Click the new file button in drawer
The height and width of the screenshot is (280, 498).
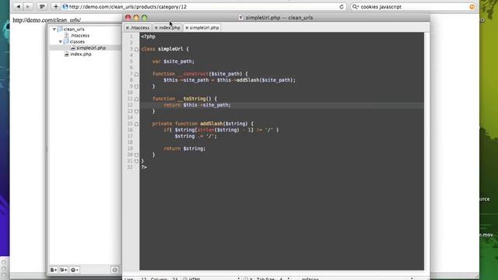54,270
